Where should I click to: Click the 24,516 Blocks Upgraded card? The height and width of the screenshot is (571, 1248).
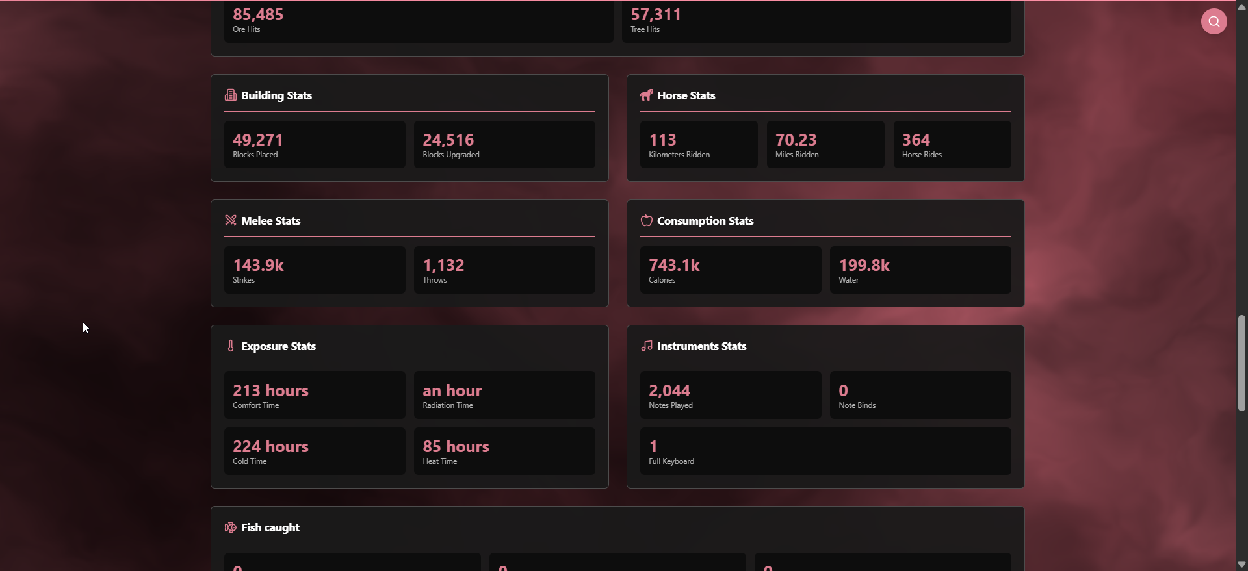pyautogui.click(x=504, y=145)
